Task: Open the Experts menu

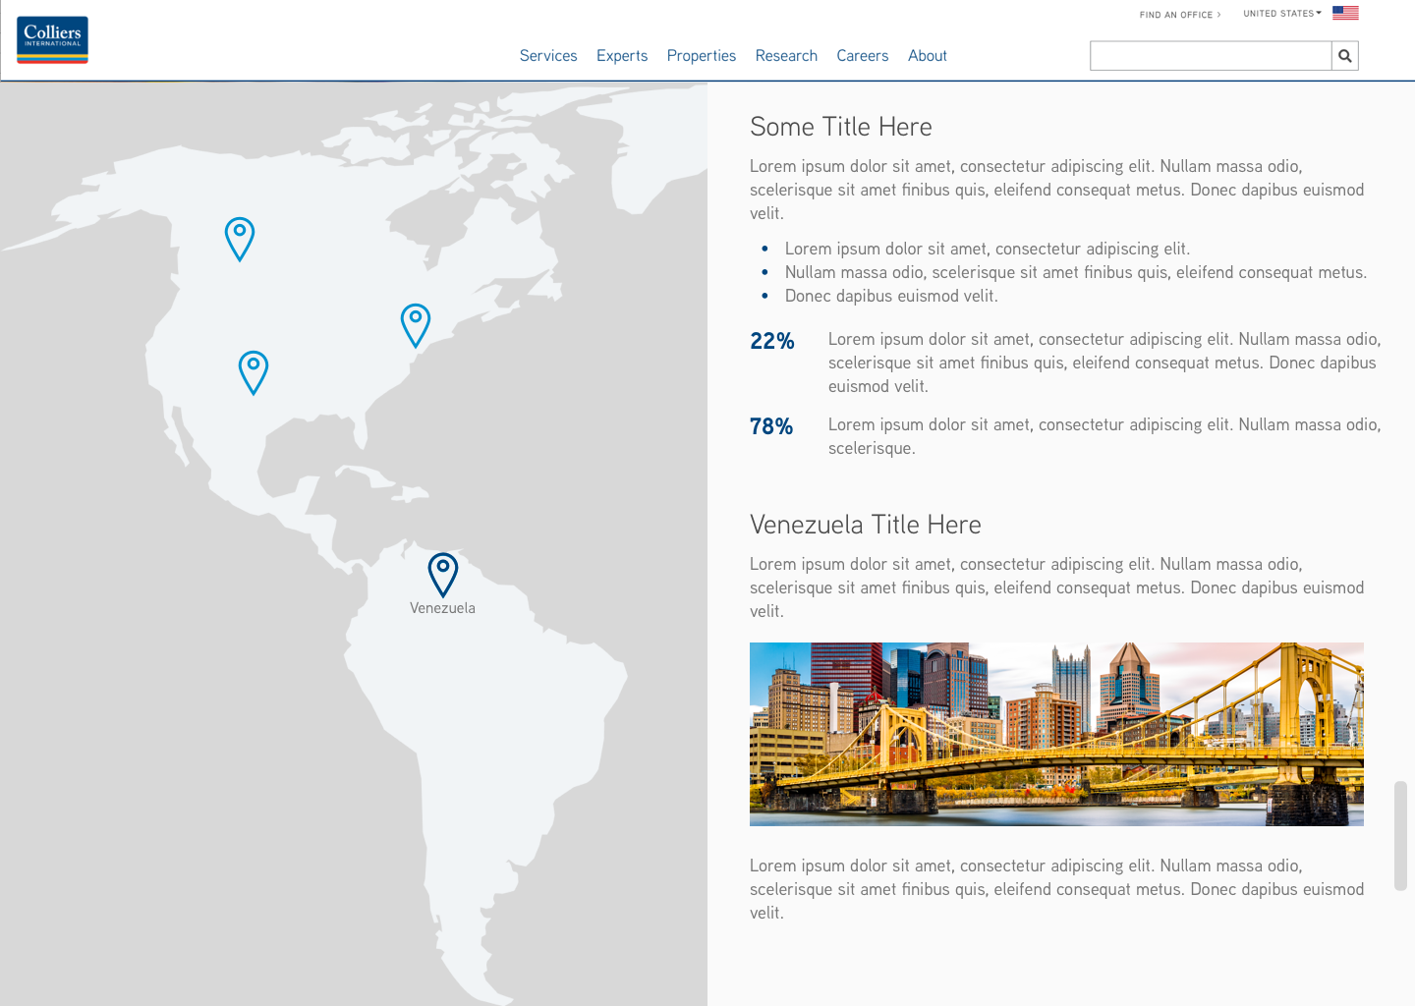Action: click(622, 56)
